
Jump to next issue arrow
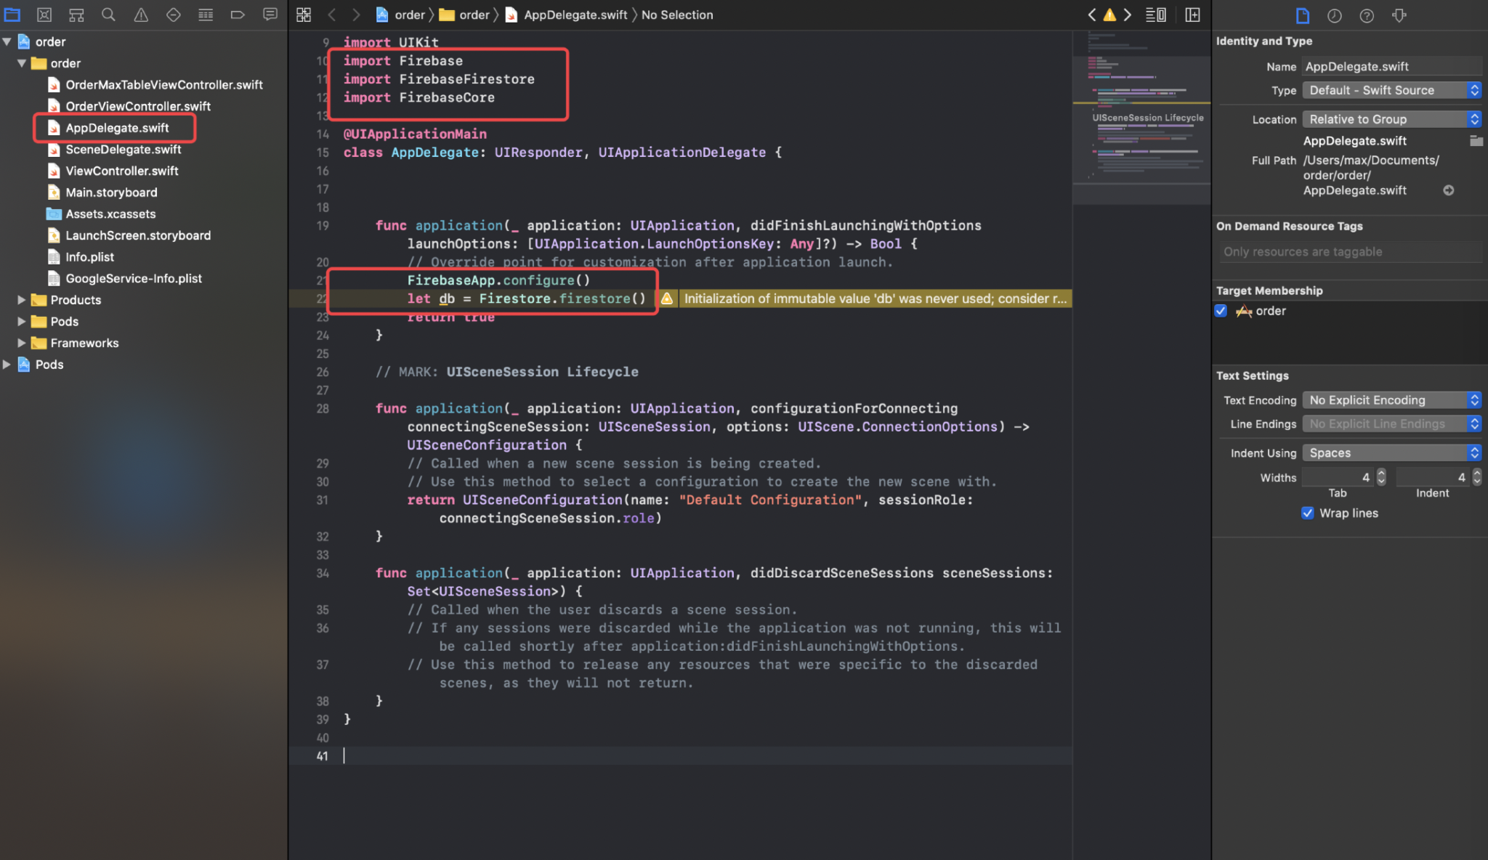(1128, 15)
